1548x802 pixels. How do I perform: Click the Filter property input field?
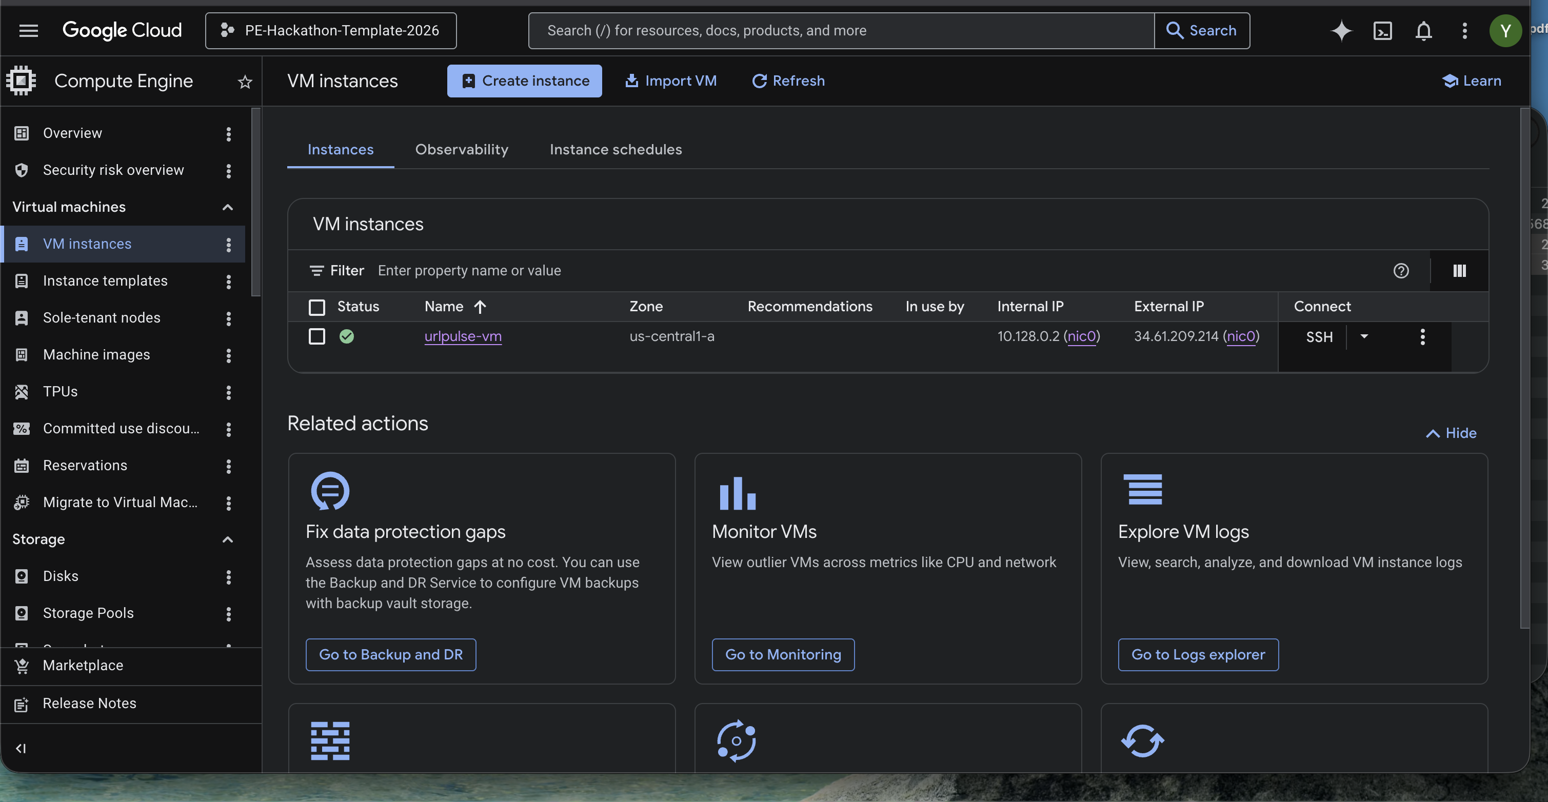click(721, 271)
